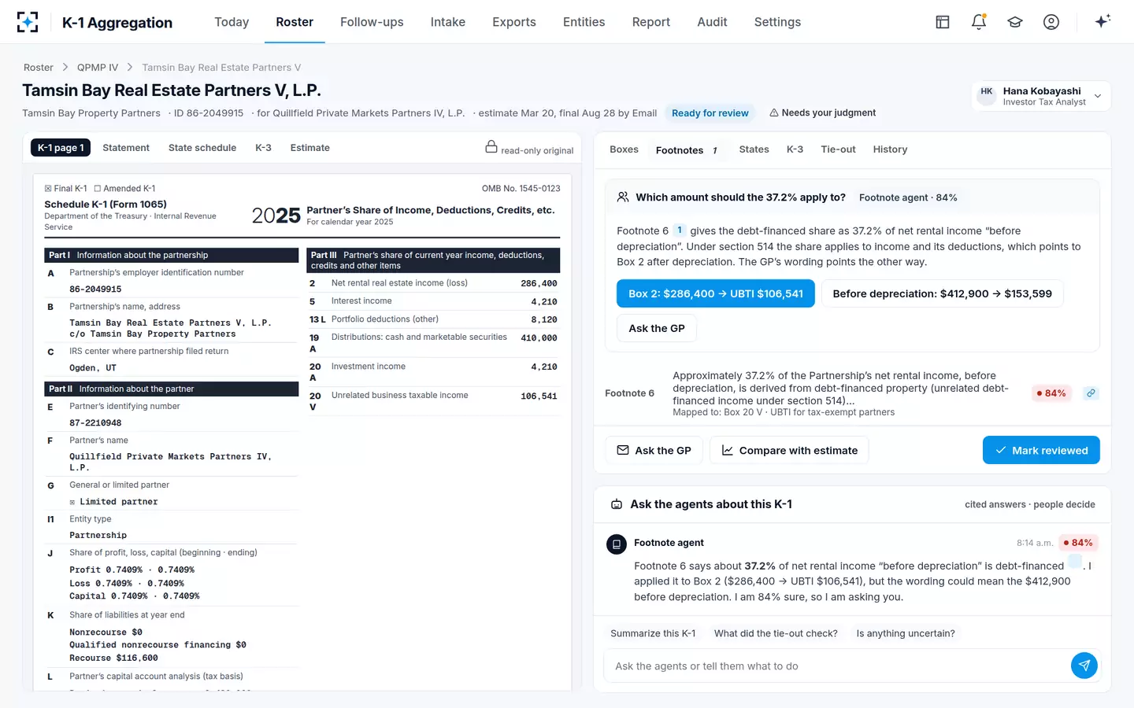The image size is (1134, 708).
Task: Open the Tie-out tab
Action: (838, 149)
